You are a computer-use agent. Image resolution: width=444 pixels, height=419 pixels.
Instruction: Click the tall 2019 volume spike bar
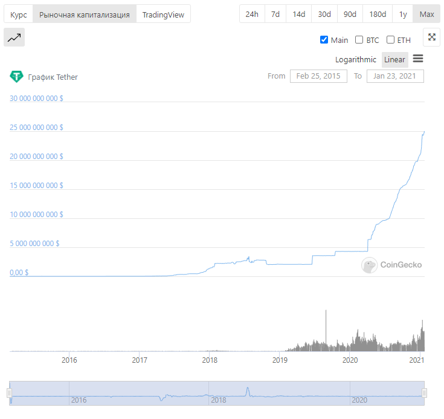click(326, 330)
